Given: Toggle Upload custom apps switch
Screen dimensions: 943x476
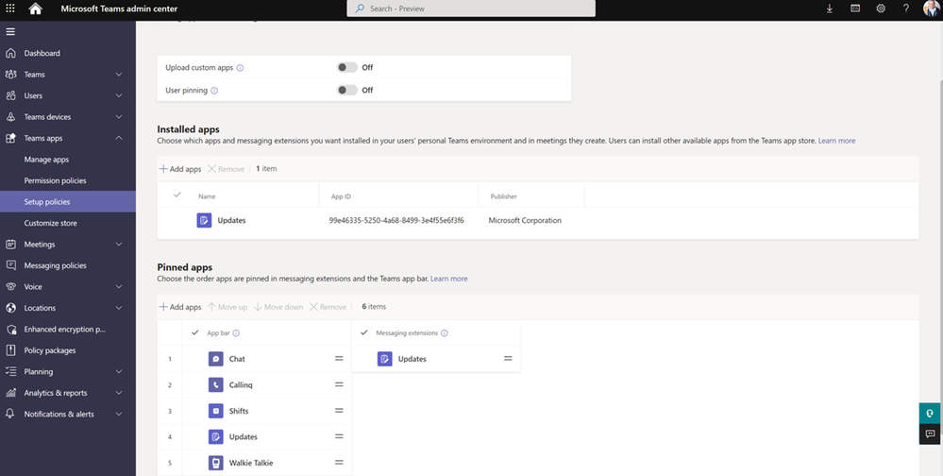Looking at the screenshot, I should click(347, 67).
